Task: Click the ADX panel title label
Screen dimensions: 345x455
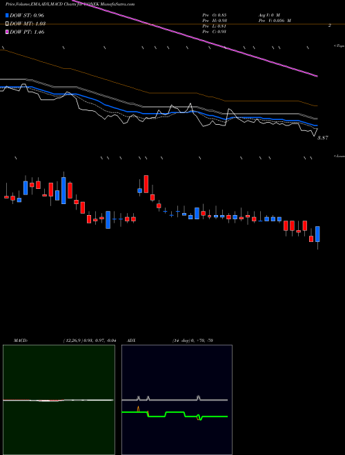Action: pyautogui.click(x=131, y=341)
